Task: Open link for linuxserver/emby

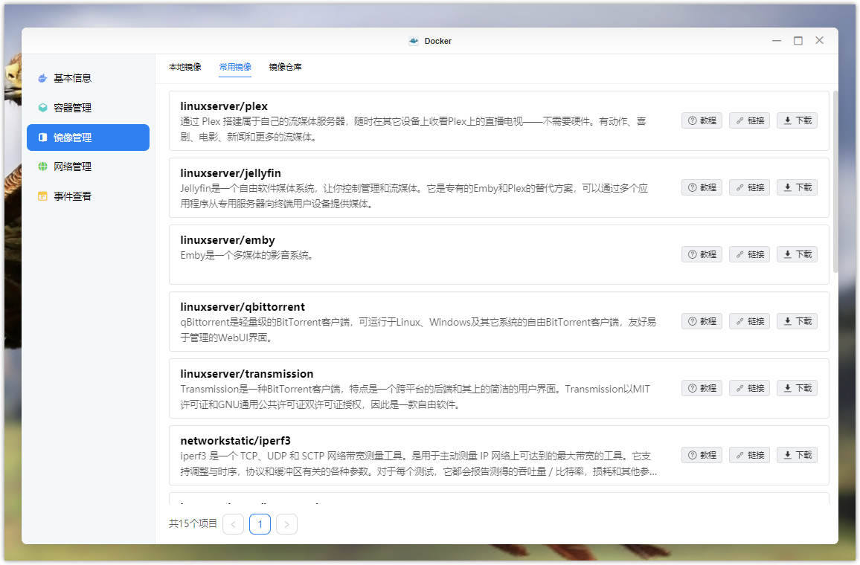Action: (749, 254)
